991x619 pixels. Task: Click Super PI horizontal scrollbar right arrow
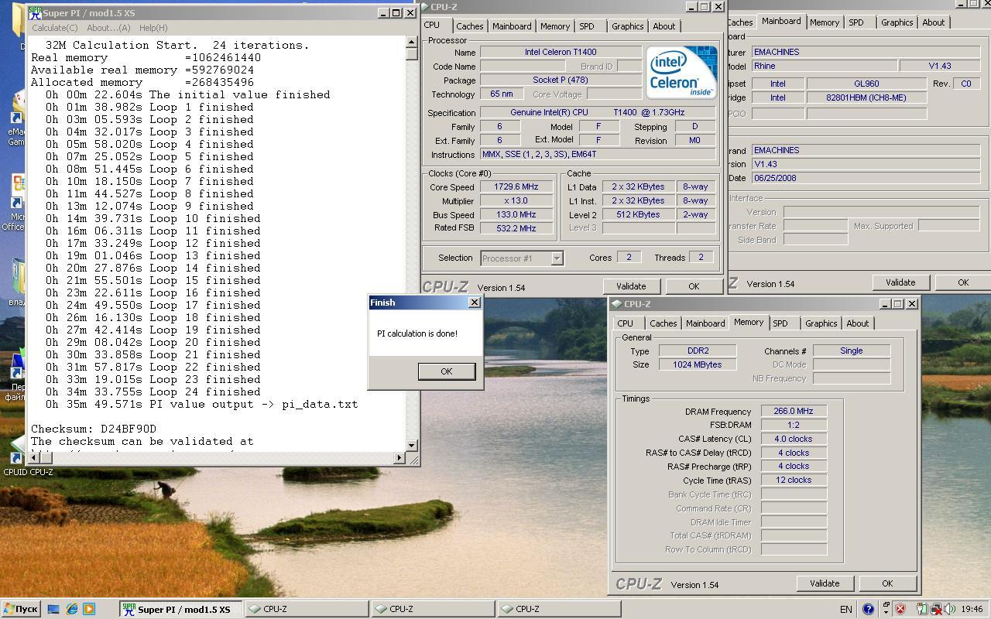point(399,458)
